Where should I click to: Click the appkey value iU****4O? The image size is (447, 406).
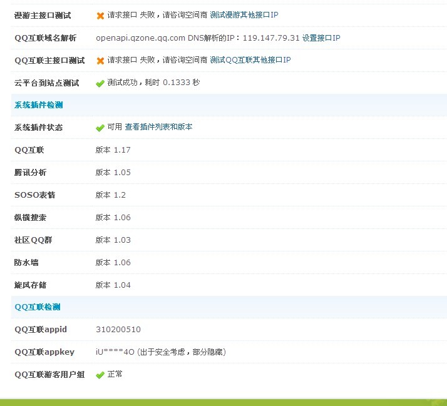[115, 352]
